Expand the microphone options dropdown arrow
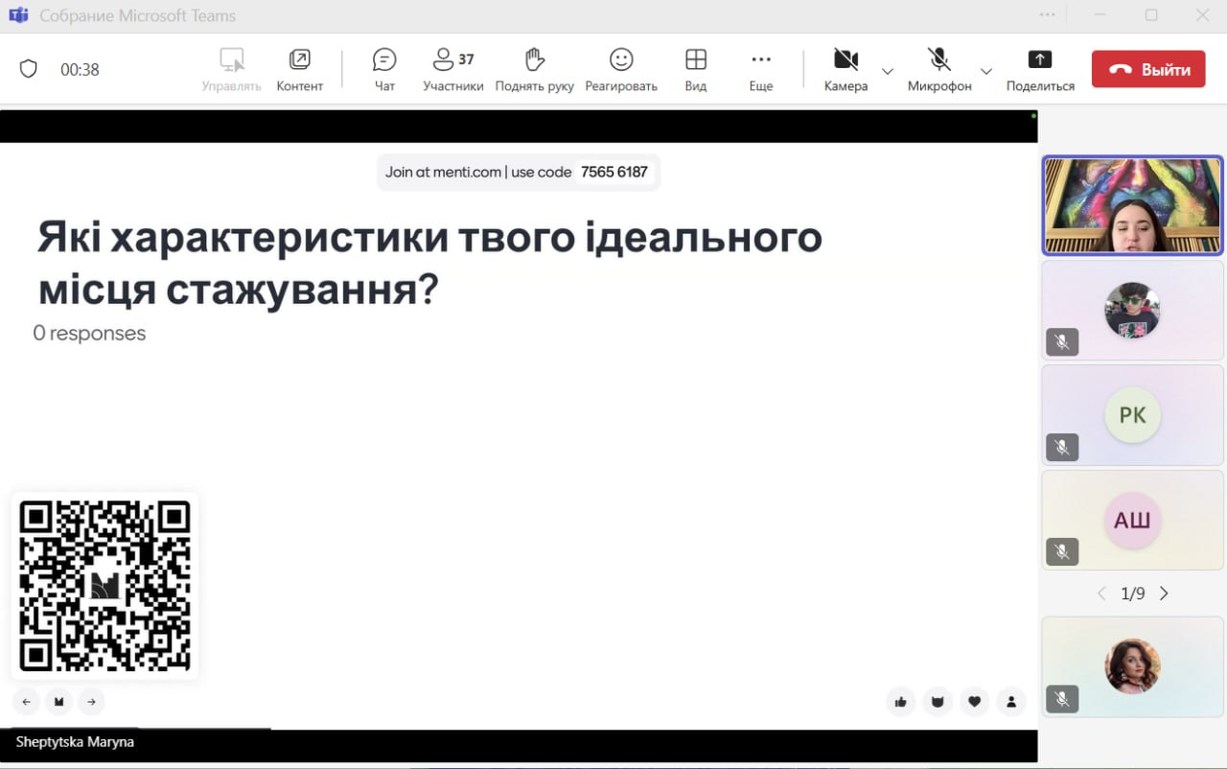1227x769 pixels. coord(985,71)
